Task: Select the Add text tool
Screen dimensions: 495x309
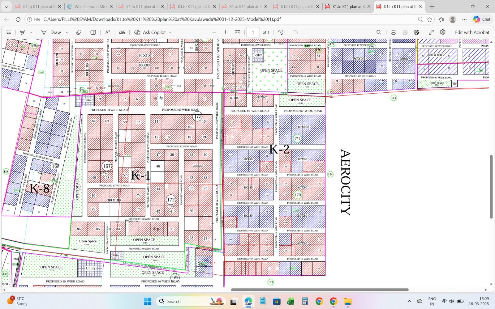Action: (93, 32)
